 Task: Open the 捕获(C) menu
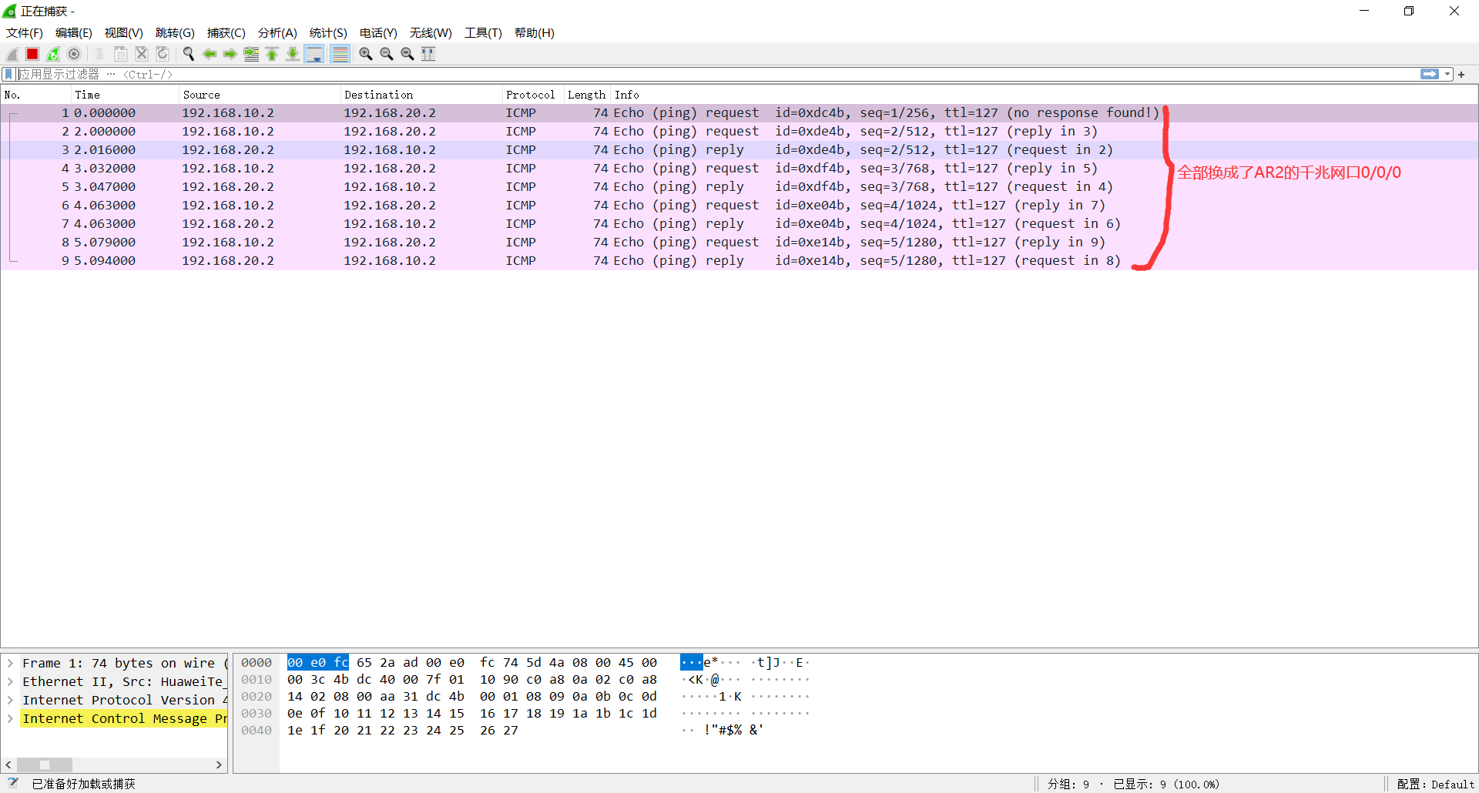pos(226,32)
